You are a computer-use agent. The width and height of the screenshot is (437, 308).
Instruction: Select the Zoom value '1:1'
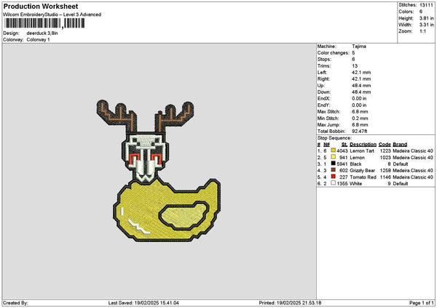point(422,31)
